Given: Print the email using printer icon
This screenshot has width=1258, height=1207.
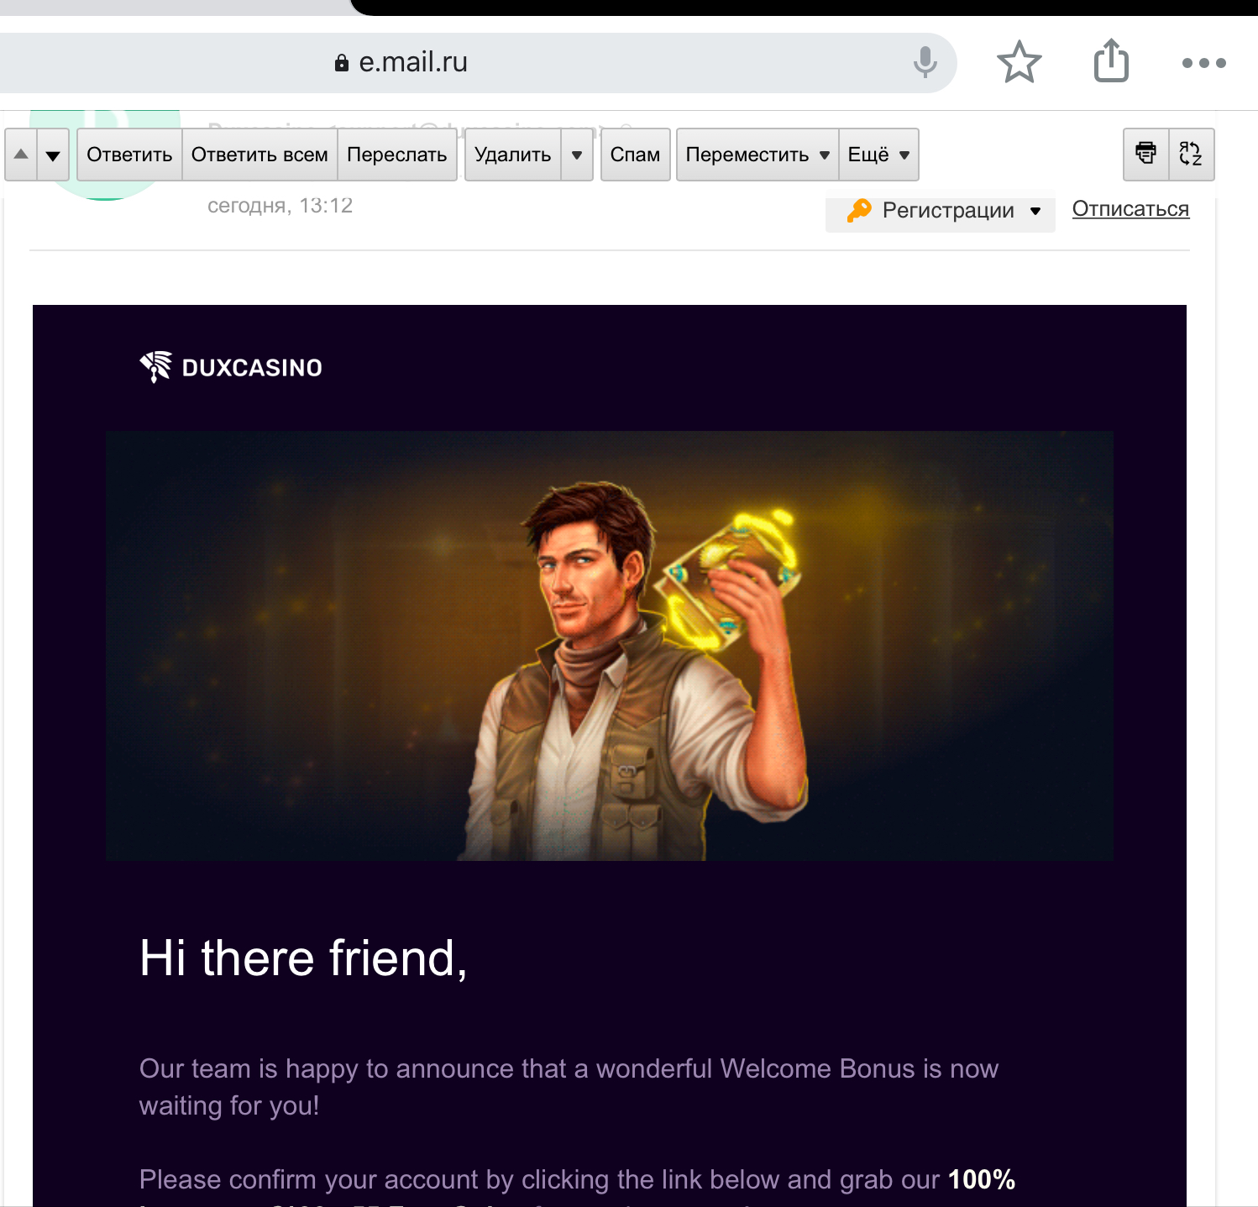Looking at the screenshot, I should [1145, 154].
